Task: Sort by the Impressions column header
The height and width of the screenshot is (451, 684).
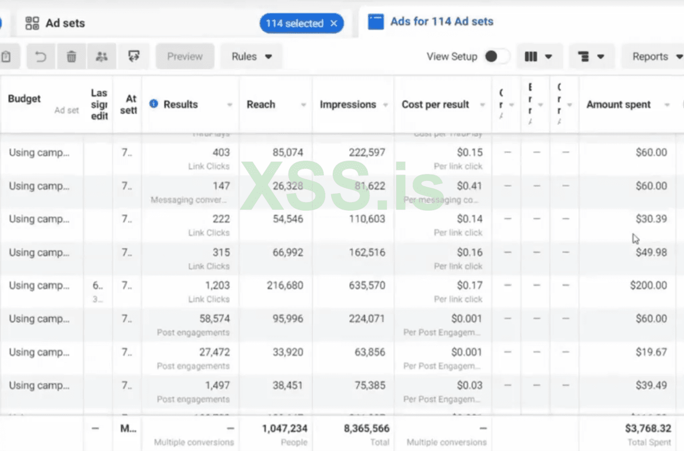Action: [x=348, y=105]
